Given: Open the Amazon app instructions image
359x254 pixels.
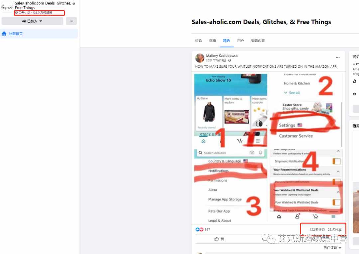Looking at the screenshot, I should (x=268, y=147).
